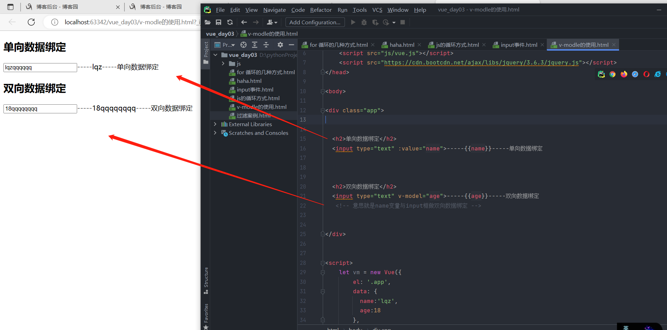Close the v-modle的使用.html editor tab
This screenshot has width=667, height=330.
pos(614,45)
